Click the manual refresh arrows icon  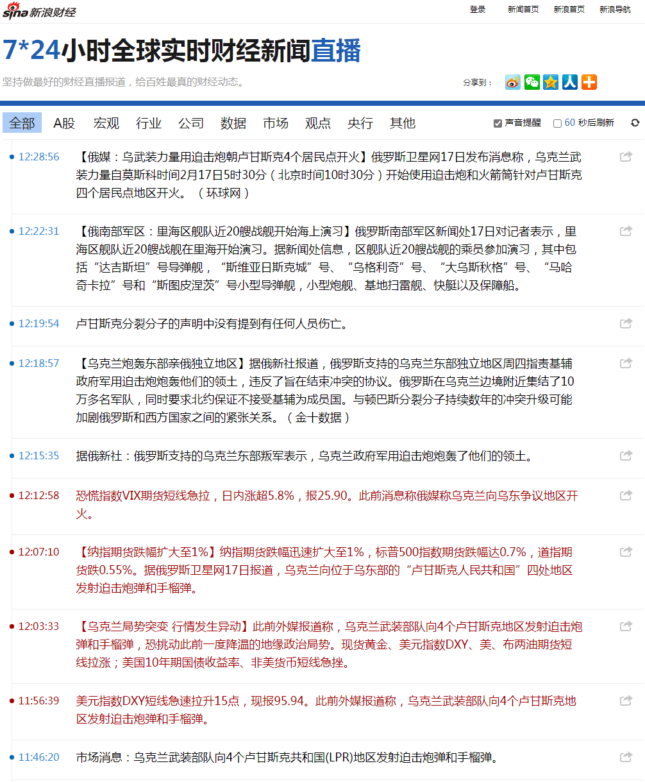coord(635,123)
